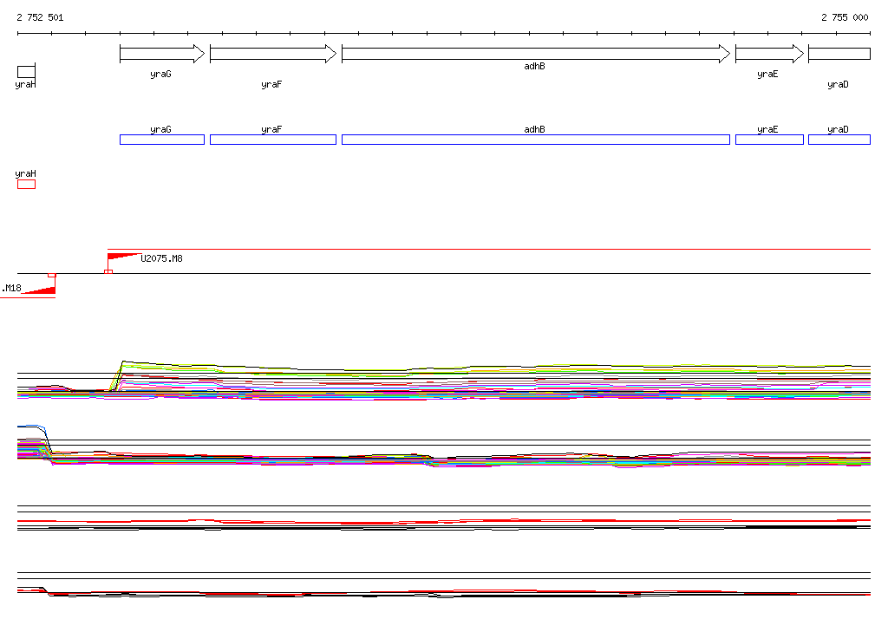
Task: Select the yraF black gene arrow
Action: (272, 54)
